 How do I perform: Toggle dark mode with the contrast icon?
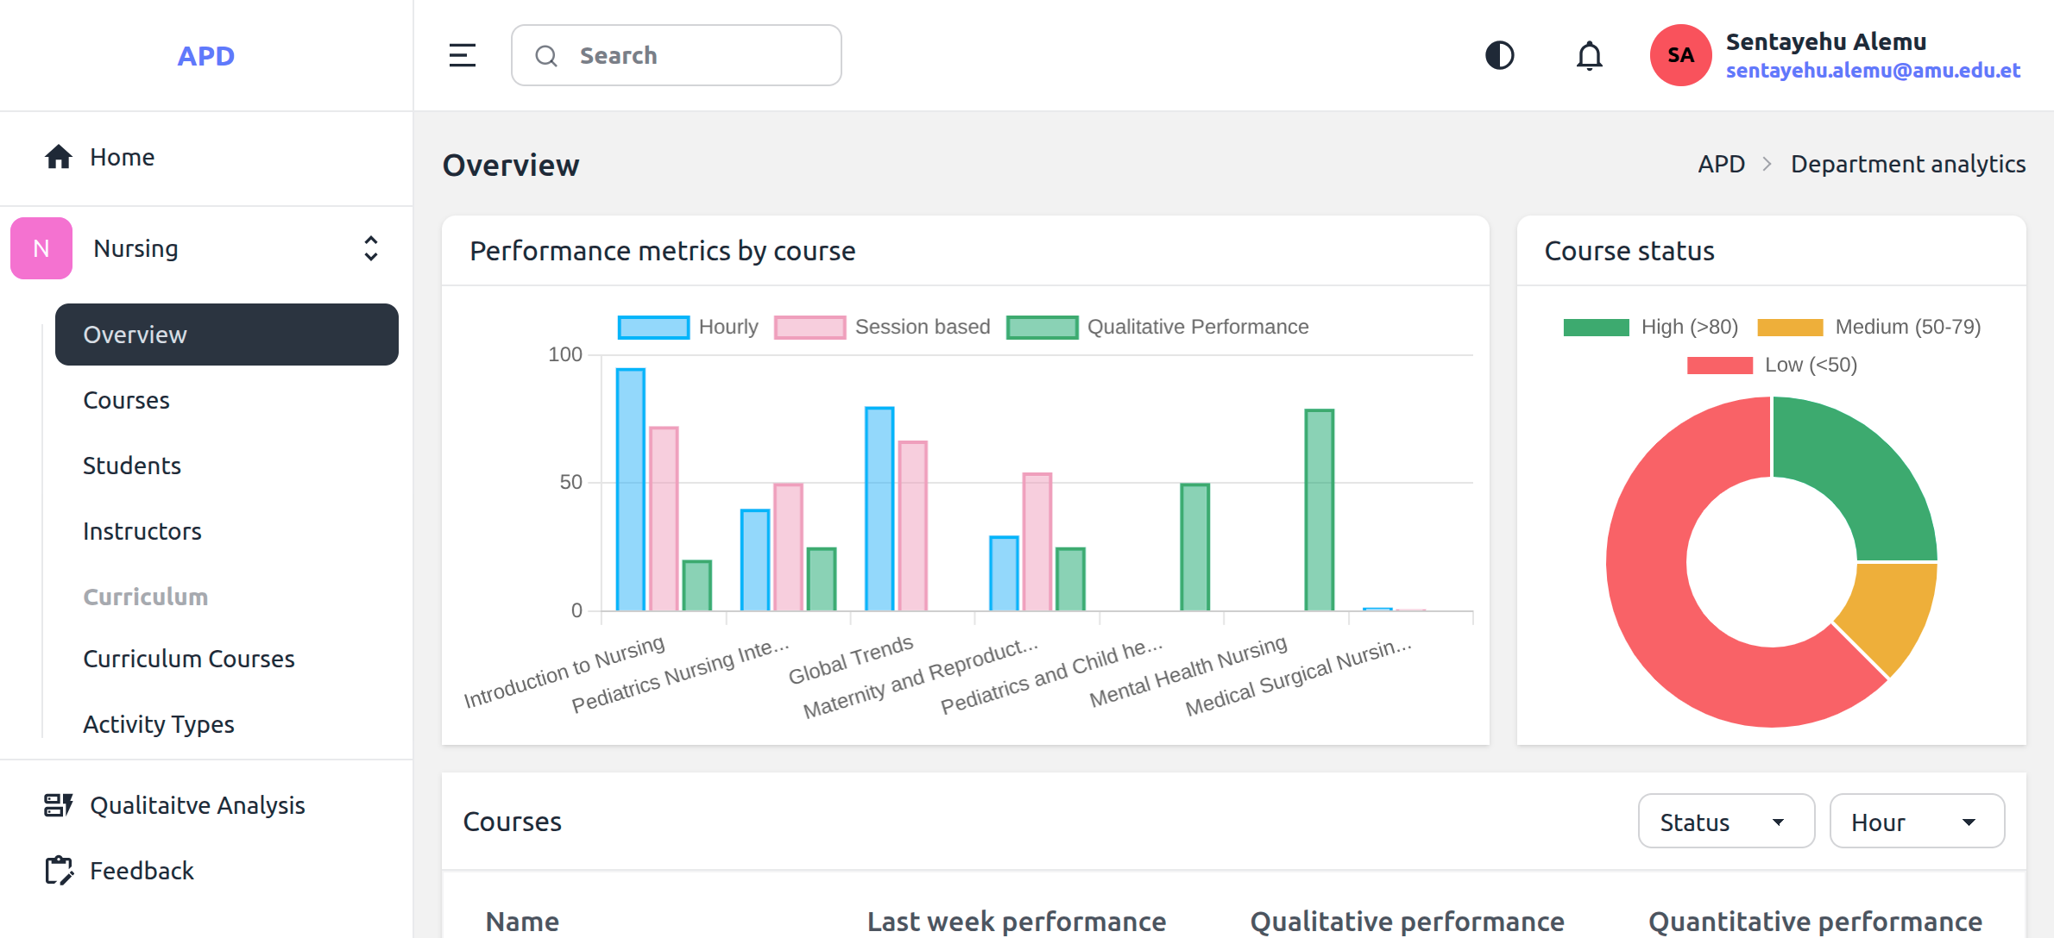[x=1499, y=54]
